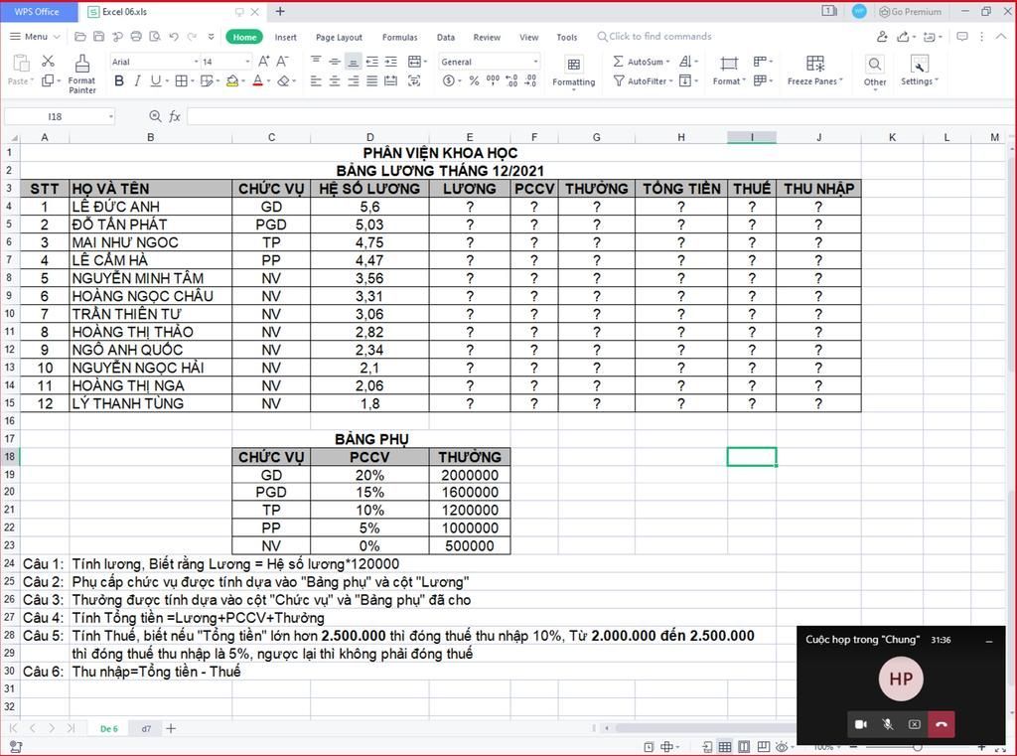Expand the AutoSum dropdown
This screenshot has width=1017, height=756.
(667, 62)
